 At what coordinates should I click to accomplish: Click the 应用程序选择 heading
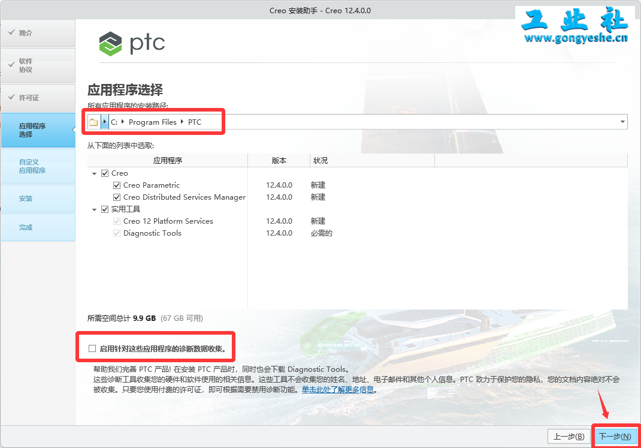[x=125, y=89]
